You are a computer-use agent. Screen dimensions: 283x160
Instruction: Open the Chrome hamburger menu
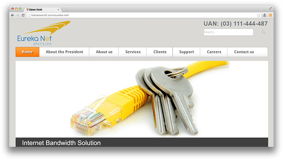pyautogui.click(x=271, y=15)
